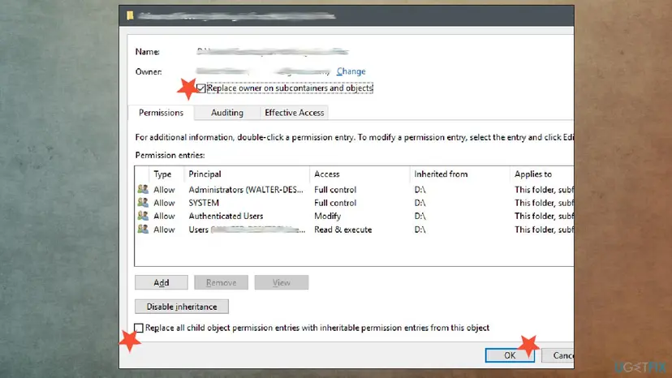Click the Modify access cell
This screenshot has height=378, width=672.
pyautogui.click(x=327, y=216)
